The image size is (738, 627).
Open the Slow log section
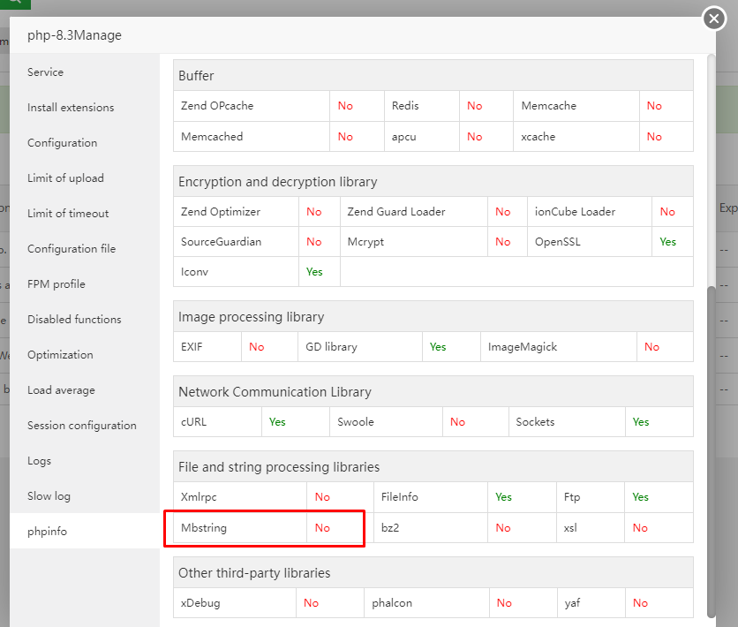pyautogui.click(x=49, y=496)
